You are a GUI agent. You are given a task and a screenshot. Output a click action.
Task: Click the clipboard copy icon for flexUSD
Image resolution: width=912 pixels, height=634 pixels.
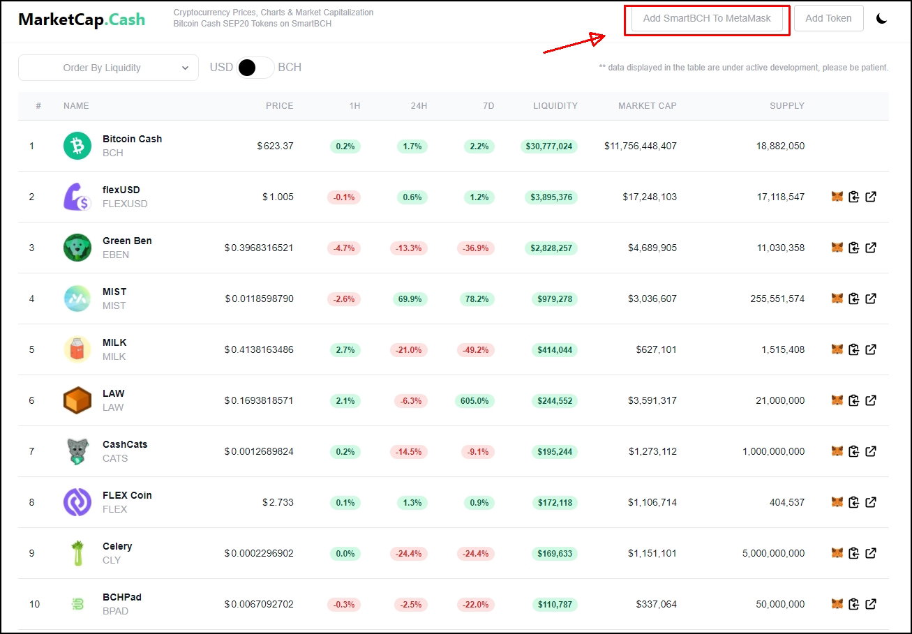coord(854,197)
